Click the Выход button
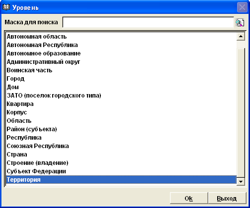This screenshot has width=250, height=208. click(227, 198)
